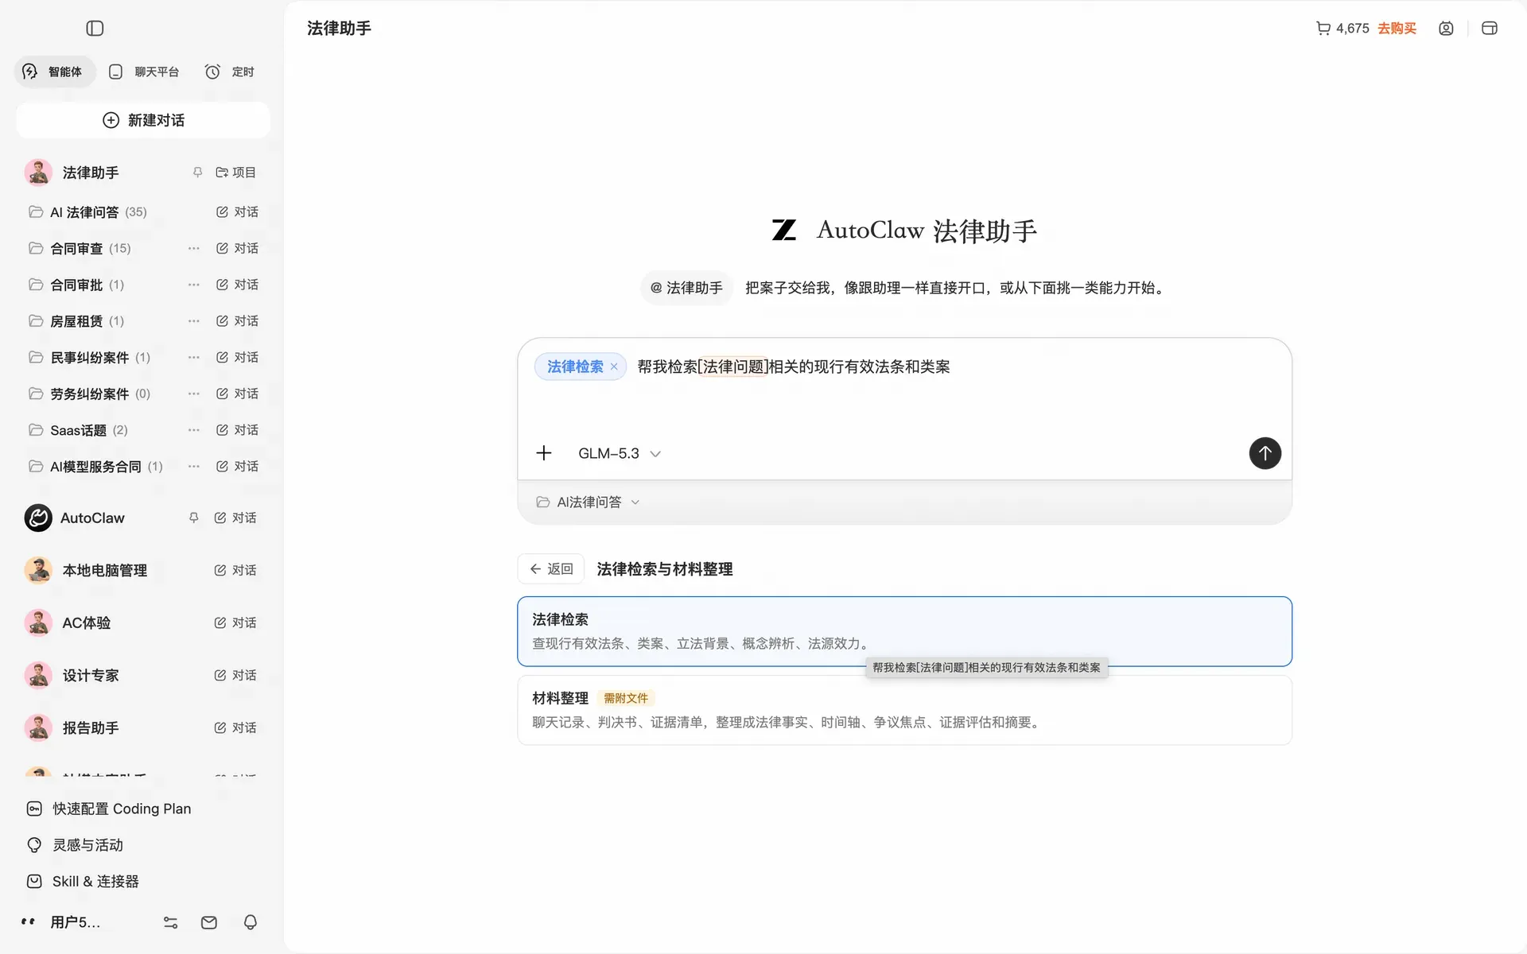The height and width of the screenshot is (954, 1527).
Task: Remove the 法律检索 tag
Action: 614,366
